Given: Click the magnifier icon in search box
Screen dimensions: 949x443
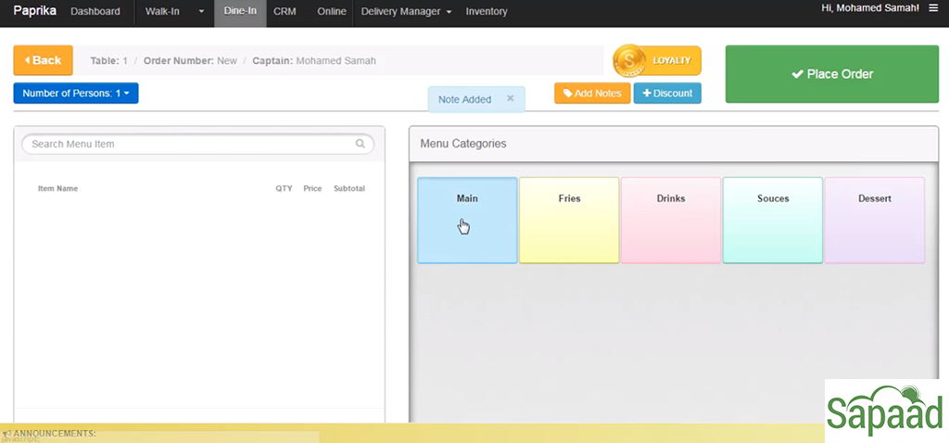Looking at the screenshot, I should tap(361, 145).
